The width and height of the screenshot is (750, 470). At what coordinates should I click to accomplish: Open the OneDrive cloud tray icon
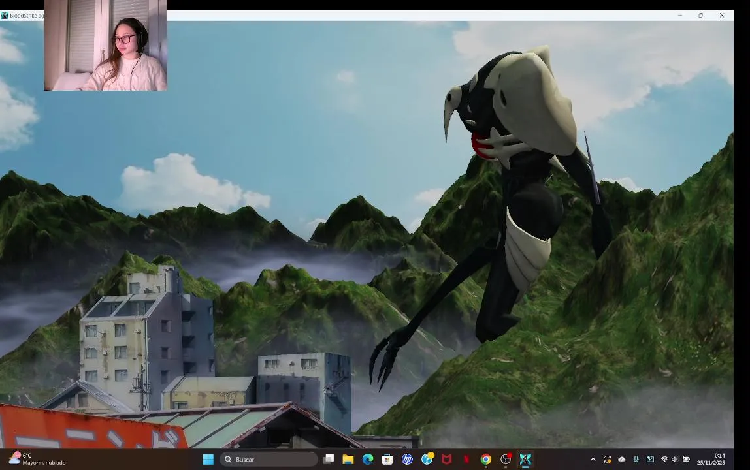(622, 459)
